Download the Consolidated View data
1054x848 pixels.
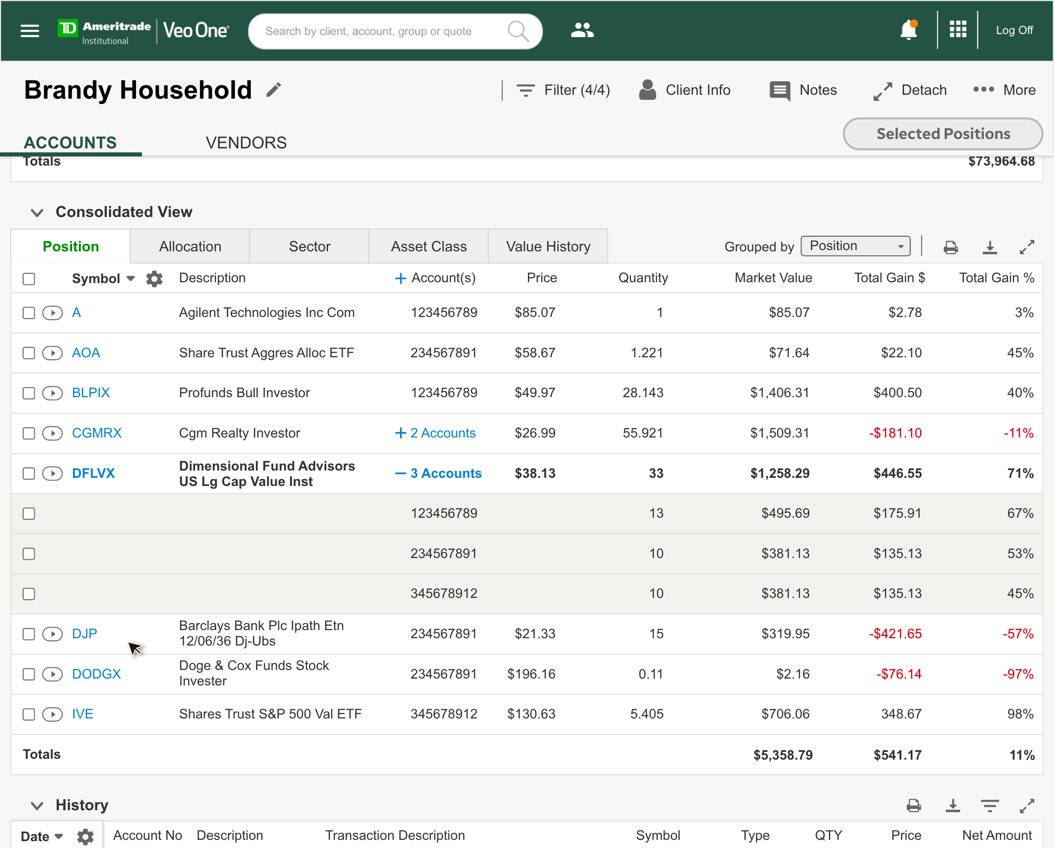point(990,247)
